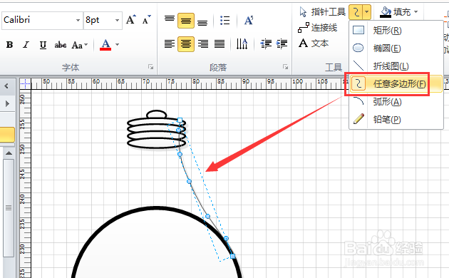Click the up arrow of the side pane scrollbar
The height and width of the screenshot is (278, 449).
[x=9, y=153]
